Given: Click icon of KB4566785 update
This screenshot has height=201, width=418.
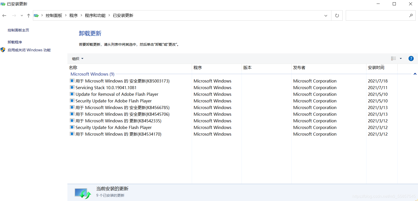Looking at the screenshot, I should point(72,107).
